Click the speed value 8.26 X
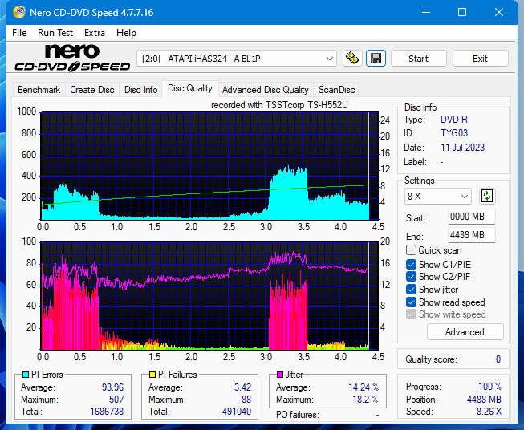 (x=489, y=412)
